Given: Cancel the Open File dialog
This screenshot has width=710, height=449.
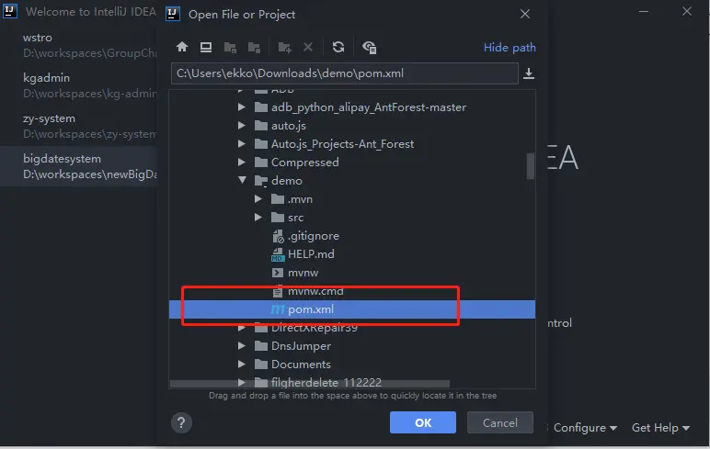Looking at the screenshot, I should point(500,422).
